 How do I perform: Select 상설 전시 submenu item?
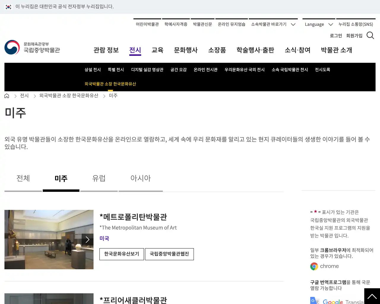point(93,70)
